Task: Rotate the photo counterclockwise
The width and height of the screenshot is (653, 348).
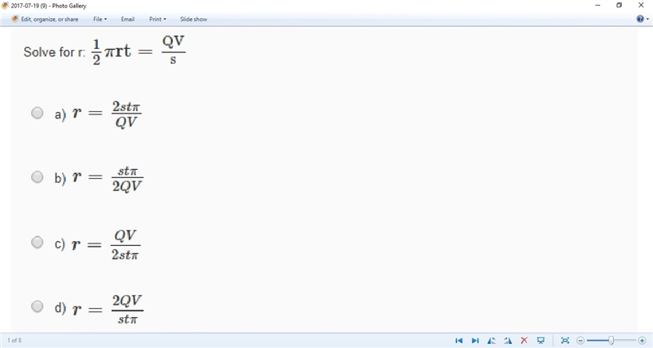Action: [491, 341]
